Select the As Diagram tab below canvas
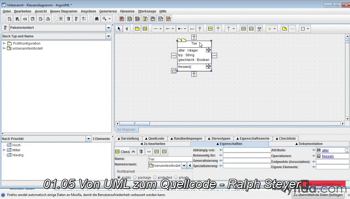This screenshot has width=350, height=199. click(126, 129)
